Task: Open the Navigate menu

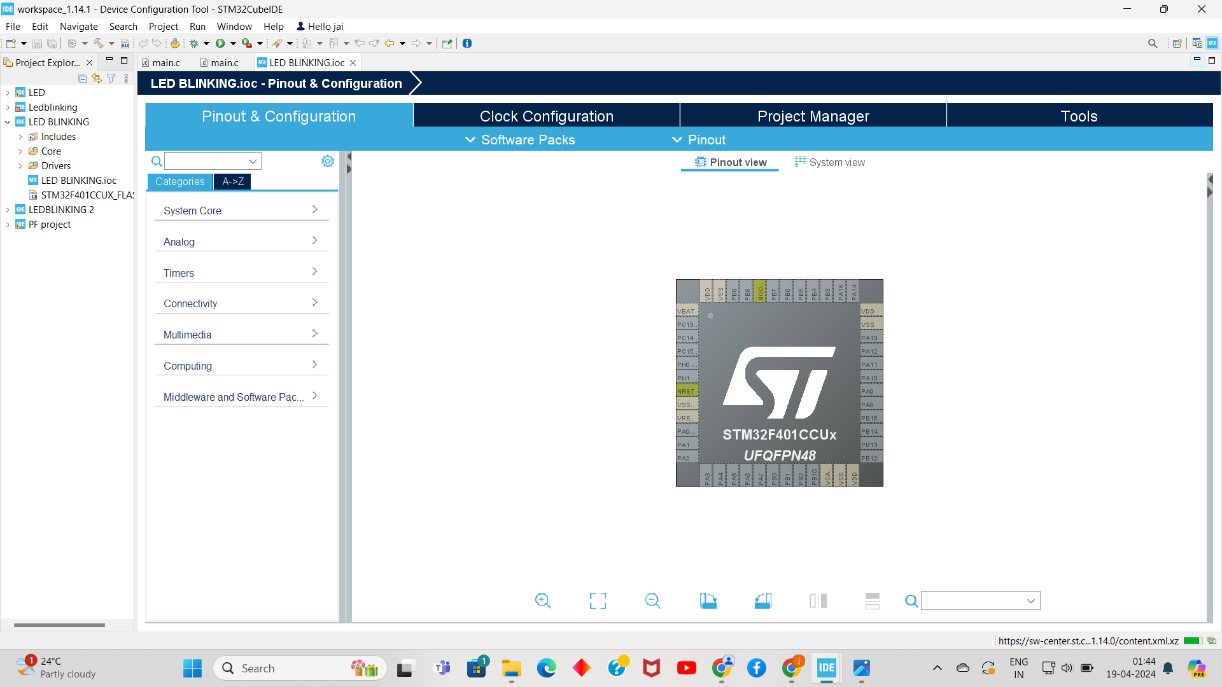Action: (x=79, y=26)
